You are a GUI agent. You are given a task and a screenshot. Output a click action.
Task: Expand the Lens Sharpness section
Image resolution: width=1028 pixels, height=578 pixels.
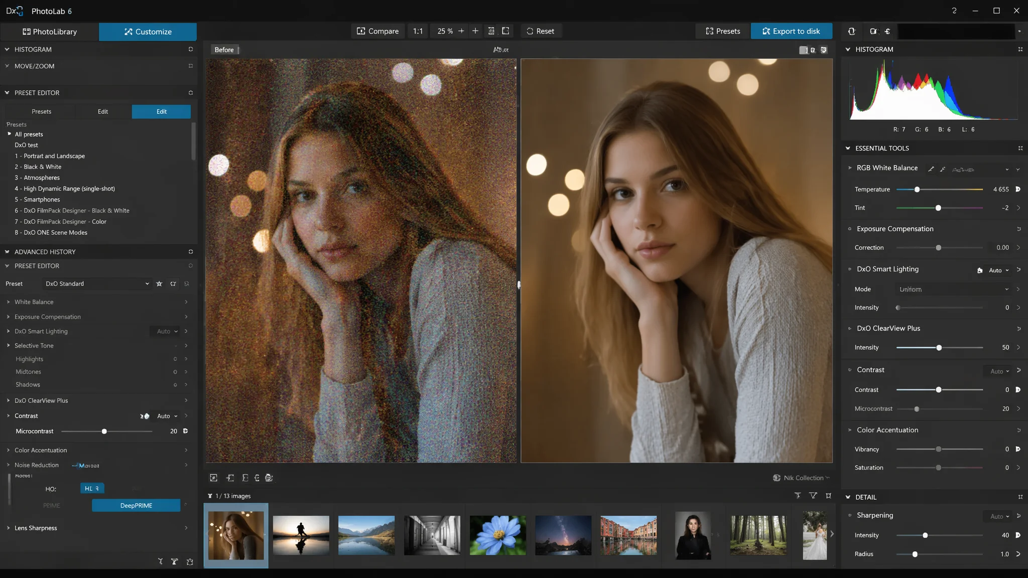[x=8, y=528]
